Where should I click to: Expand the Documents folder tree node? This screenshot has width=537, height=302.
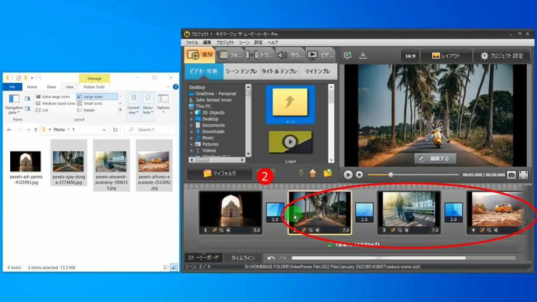[x=192, y=125]
